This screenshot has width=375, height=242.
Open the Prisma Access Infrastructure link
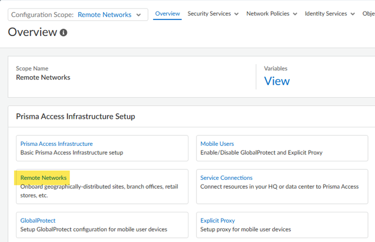(x=56, y=144)
